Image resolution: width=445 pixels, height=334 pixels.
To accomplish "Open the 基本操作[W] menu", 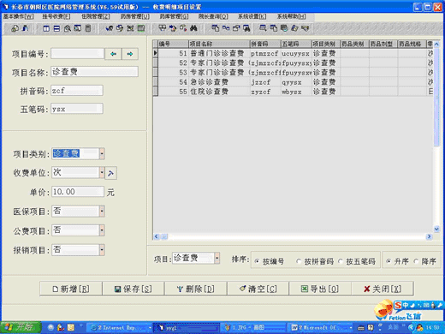I will pyautogui.click(x=19, y=16).
